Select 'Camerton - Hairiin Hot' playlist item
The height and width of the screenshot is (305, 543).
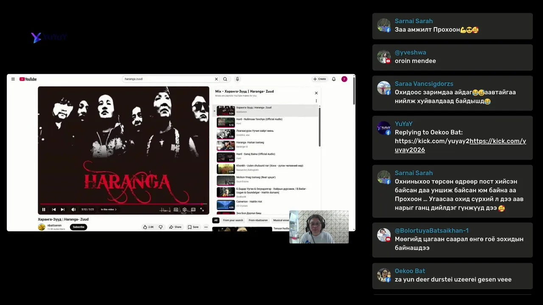266,205
